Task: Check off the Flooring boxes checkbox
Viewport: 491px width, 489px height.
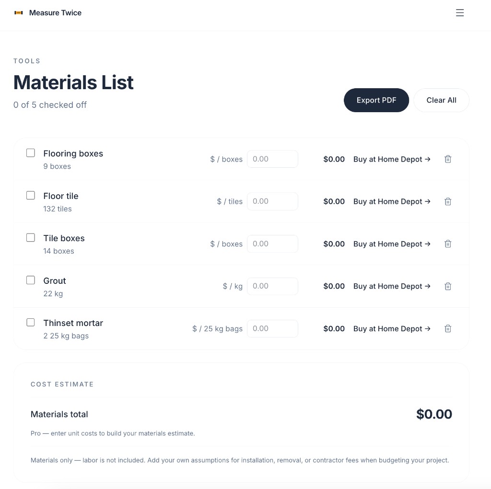Action: pos(31,153)
